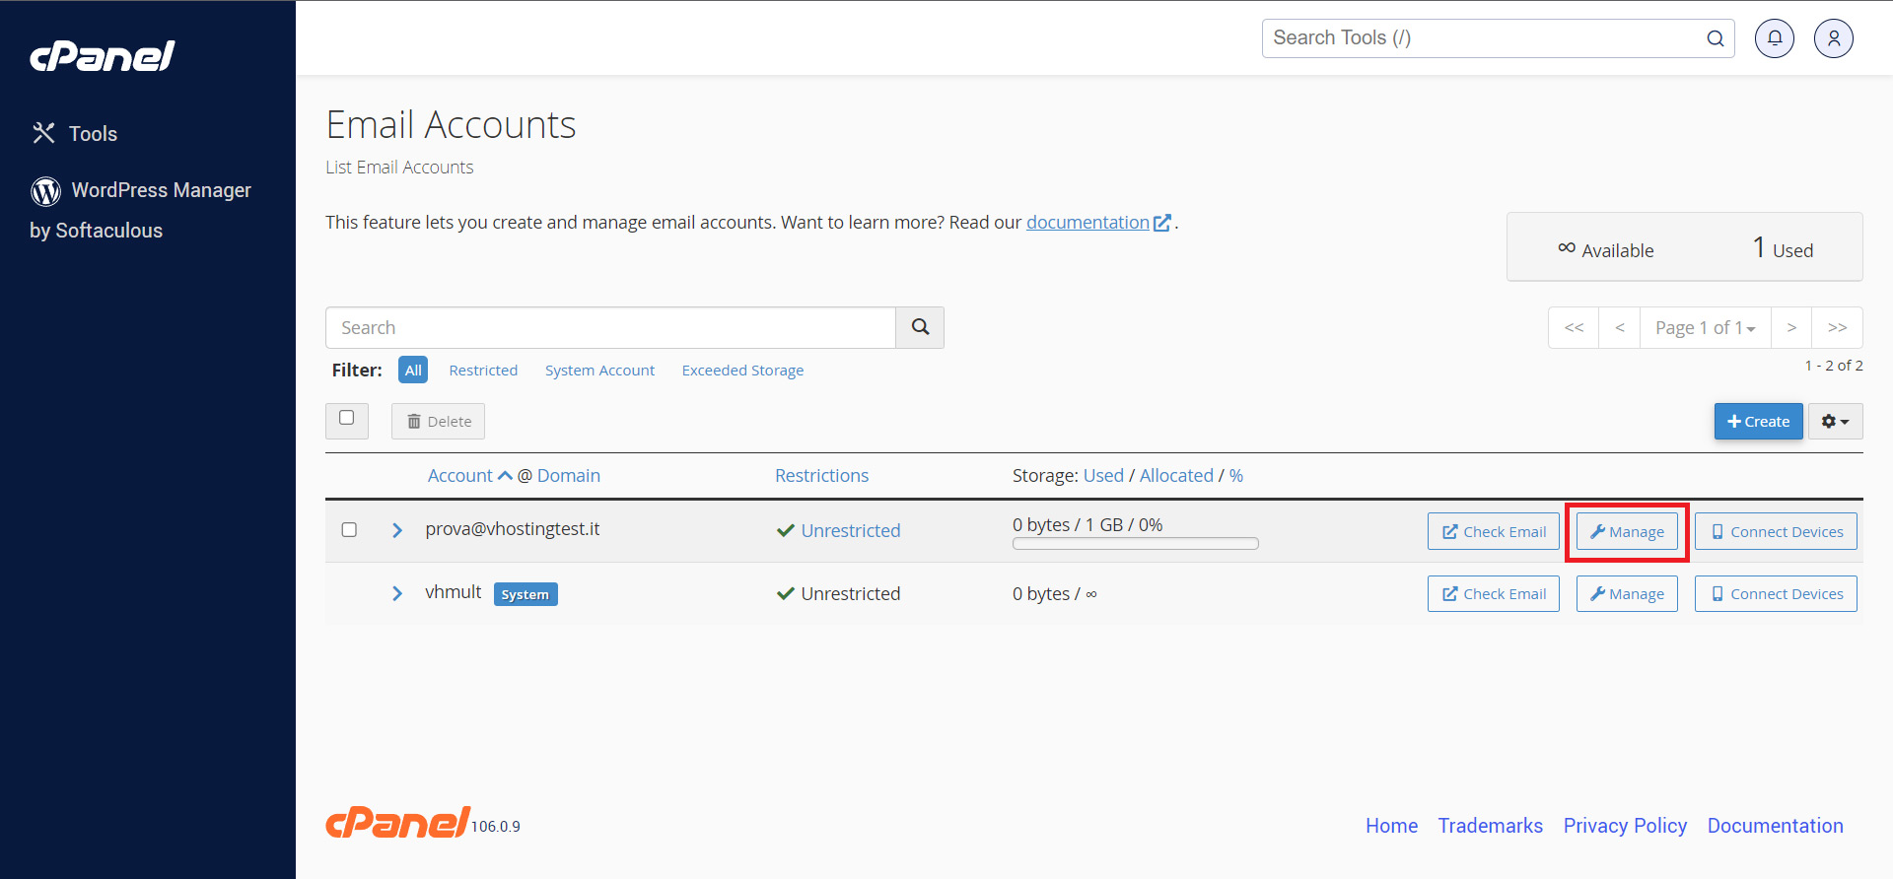
Task: Open Tools from the sidebar
Action: [x=75, y=133]
